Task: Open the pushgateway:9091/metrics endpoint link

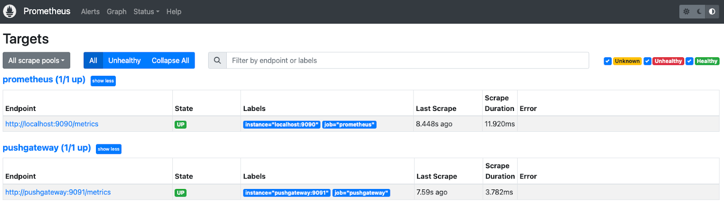Action: click(x=58, y=192)
